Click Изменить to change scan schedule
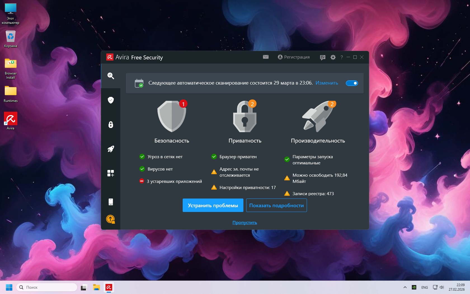Image resolution: width=470 pixels, height=294 pixels. [327, 83]
